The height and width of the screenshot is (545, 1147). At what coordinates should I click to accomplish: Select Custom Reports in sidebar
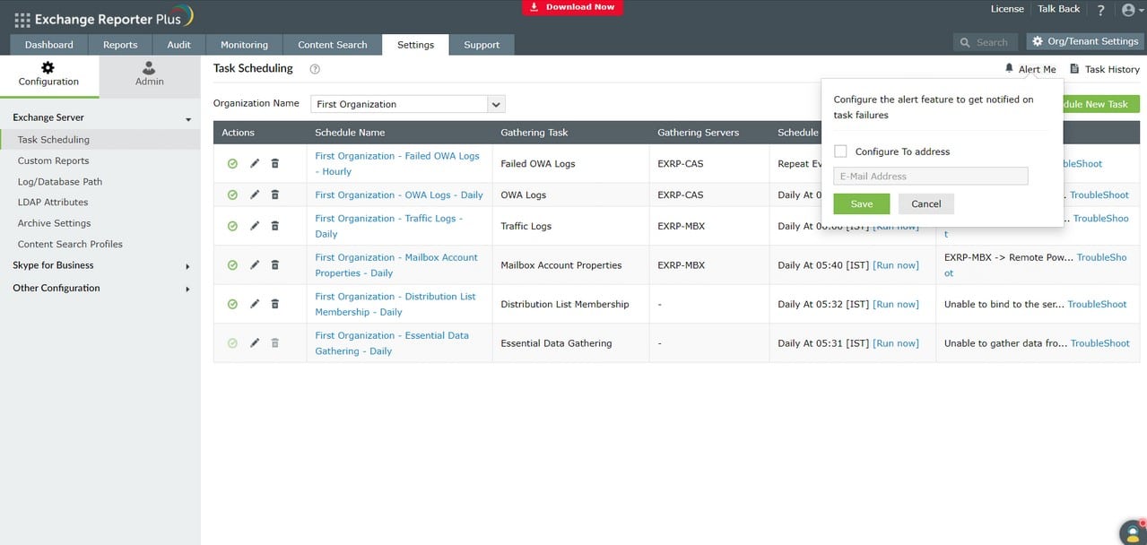click(x=53, y=160)
